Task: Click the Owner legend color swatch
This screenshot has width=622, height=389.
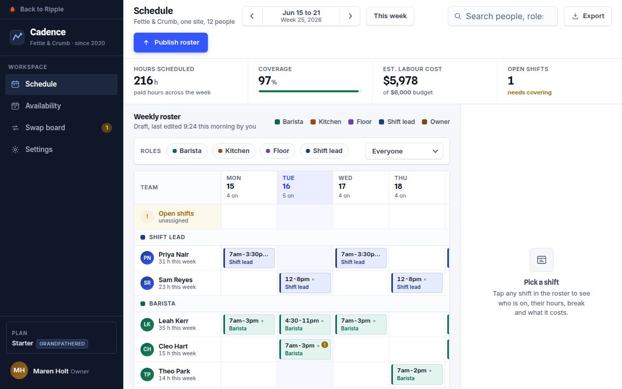Action: 425,122
